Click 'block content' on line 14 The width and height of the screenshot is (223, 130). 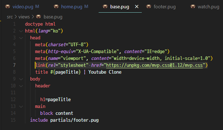tap(57, 113)
